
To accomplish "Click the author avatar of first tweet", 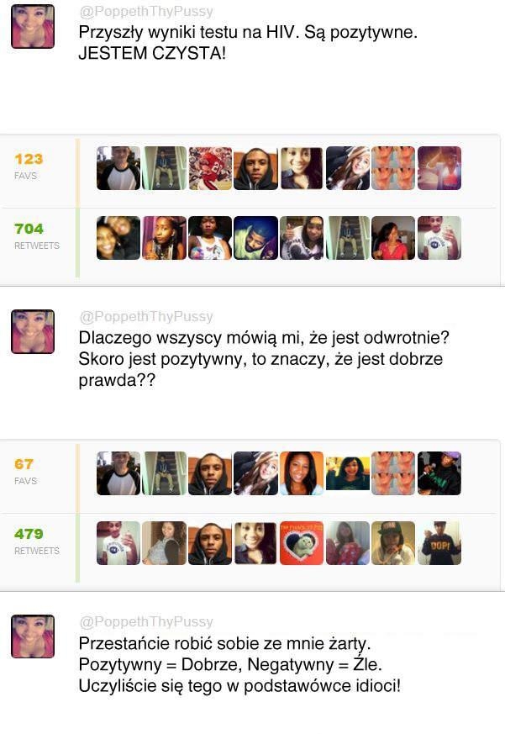I will 33,26.
